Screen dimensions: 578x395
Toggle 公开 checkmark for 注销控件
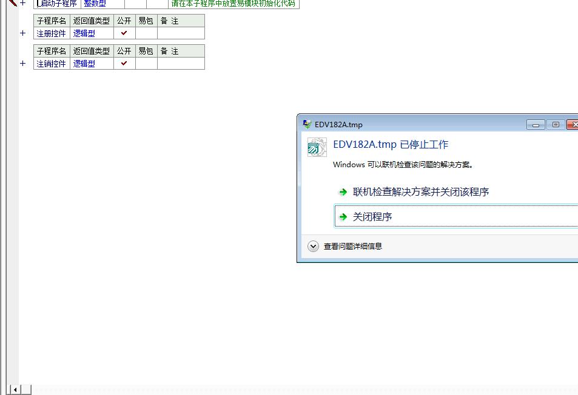click(124, 63)
